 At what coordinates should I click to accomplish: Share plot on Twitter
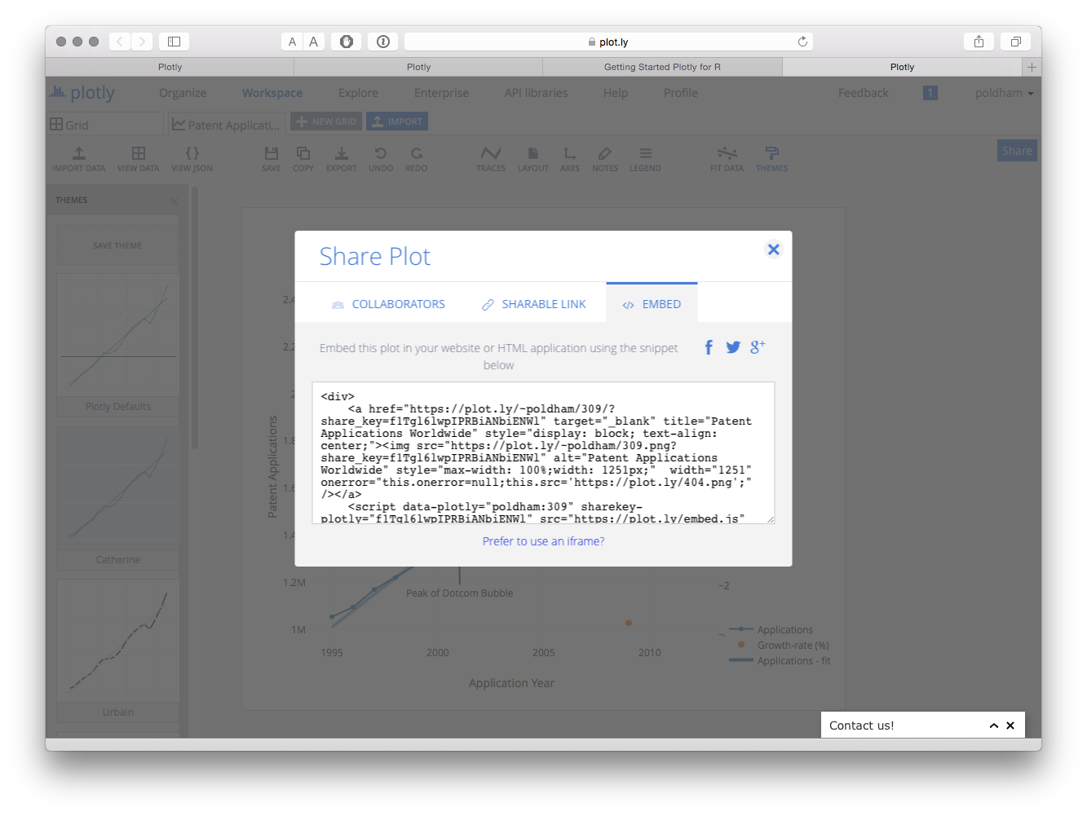[x=733, y=347]
